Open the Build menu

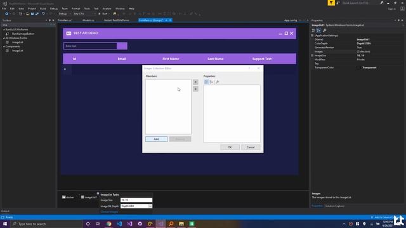[x=43, y=8]
